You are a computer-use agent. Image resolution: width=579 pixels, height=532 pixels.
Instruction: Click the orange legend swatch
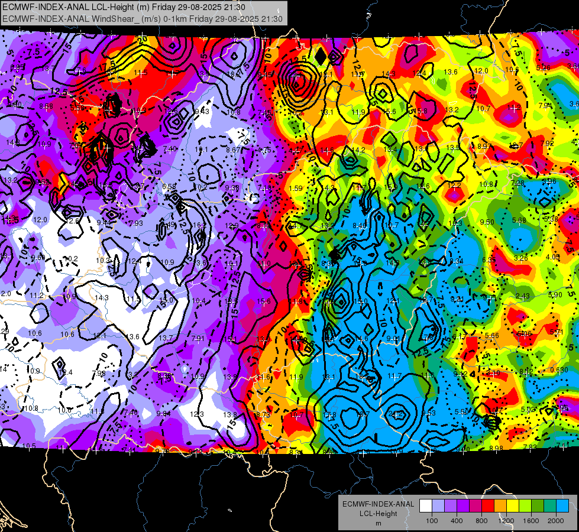[500, 505]
